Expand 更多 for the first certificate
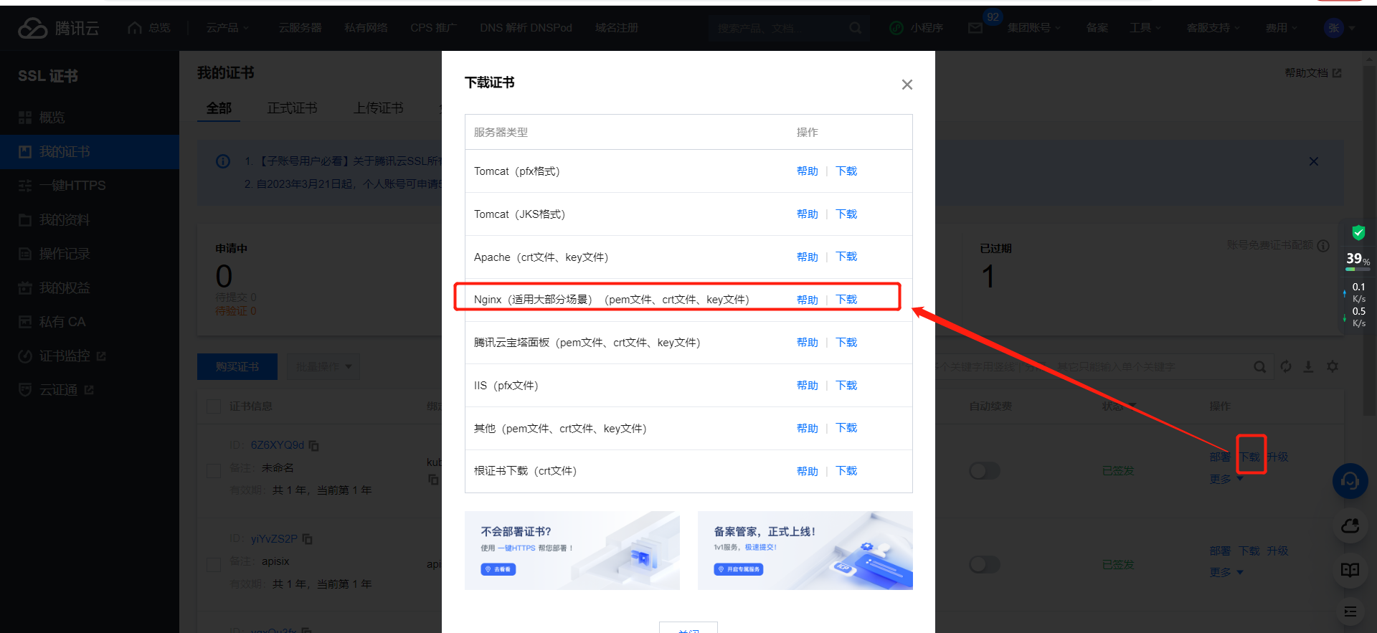The width and height of the screenshot is (1377, 633). point(1226,479)
